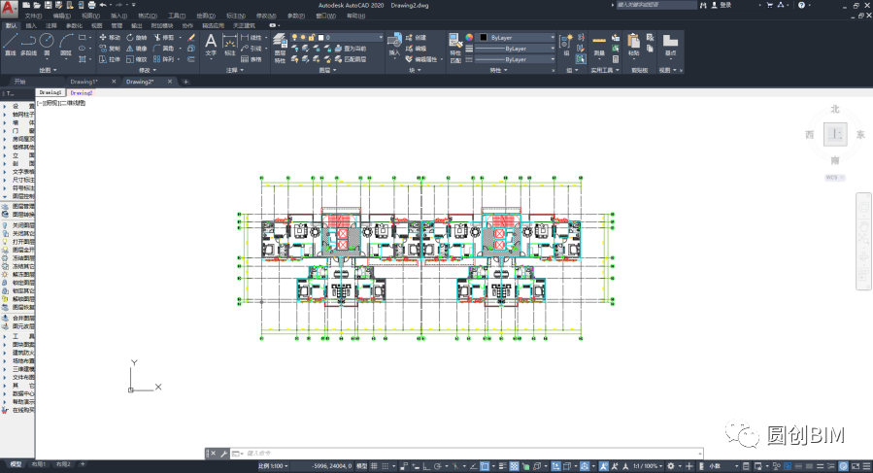This screenshot has width=873, height=473.
Task: Click the 匹配图层 button
Action: [x=351, y=59]
